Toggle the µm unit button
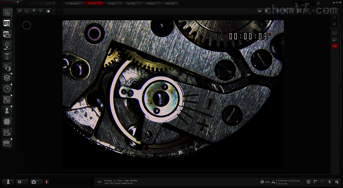Viewport: 343px width, 188px height. (100, 182)
